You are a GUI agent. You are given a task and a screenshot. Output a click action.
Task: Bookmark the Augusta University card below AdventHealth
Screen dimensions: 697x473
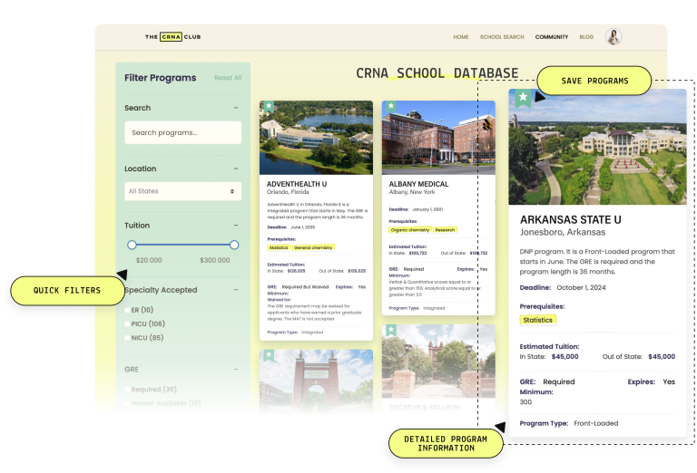[x=269, y=355]
